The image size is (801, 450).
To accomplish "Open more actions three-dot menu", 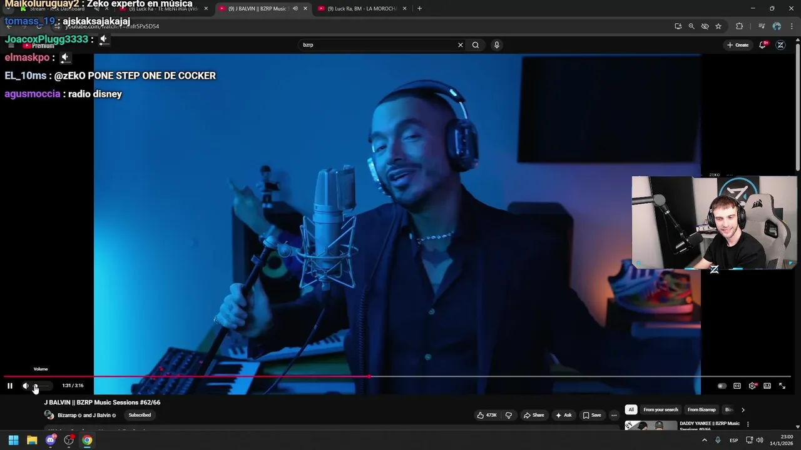I will click(x=614, y=415).
